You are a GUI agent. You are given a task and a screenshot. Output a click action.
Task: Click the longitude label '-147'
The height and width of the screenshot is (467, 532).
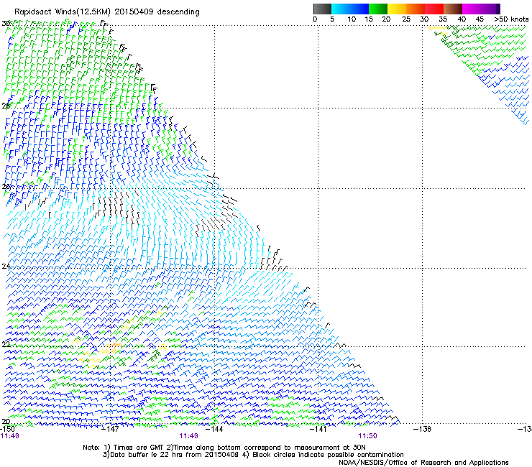110,429
